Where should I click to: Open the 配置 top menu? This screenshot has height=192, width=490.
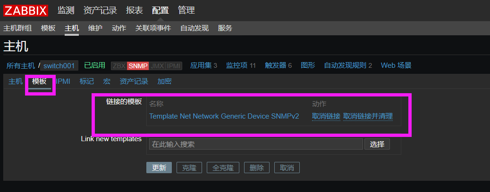click(x=161, y=10)
